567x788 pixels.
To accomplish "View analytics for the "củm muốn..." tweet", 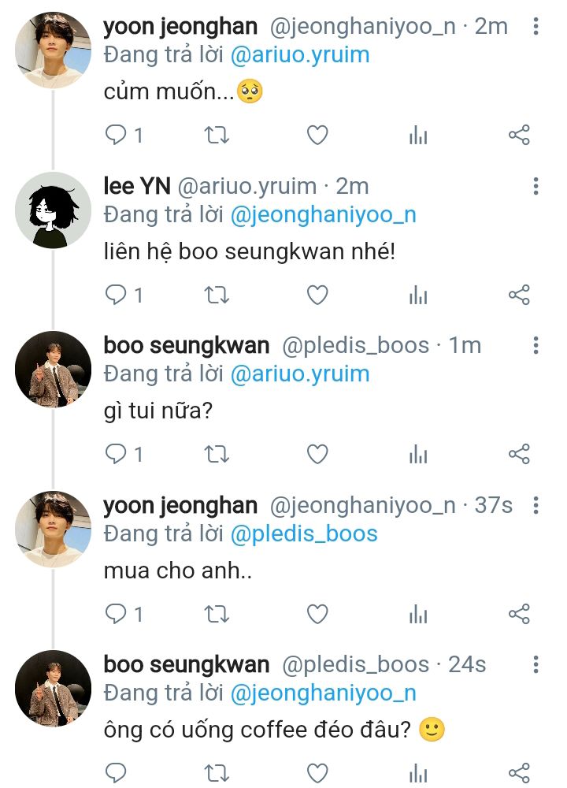I will click(418, 136).
